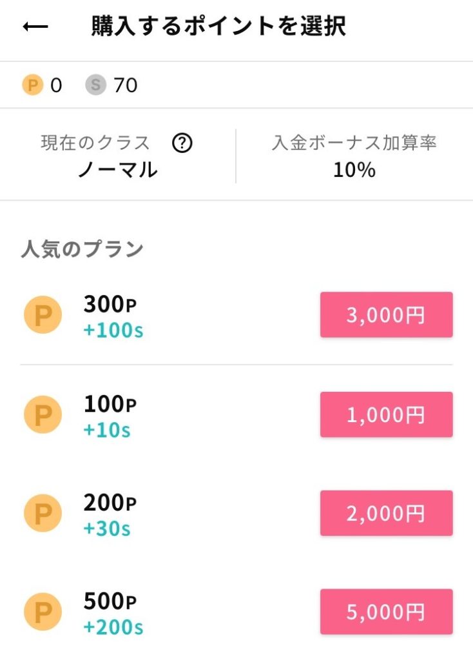Select the 300P plan label
Screen dimensions: 473x661
pyautogui.click(x=110, y=305)
